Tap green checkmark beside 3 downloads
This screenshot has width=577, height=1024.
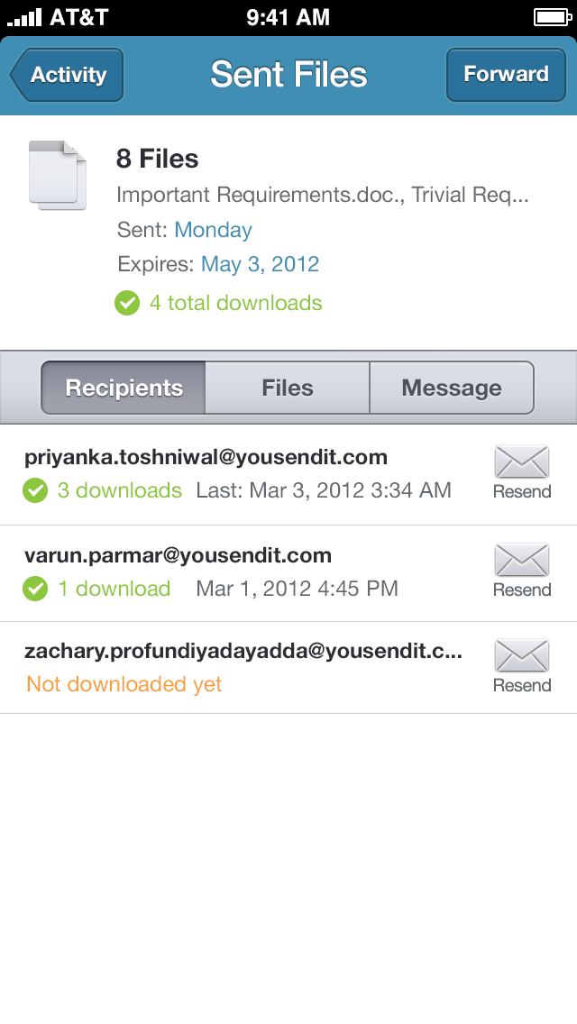coord(35,491)
